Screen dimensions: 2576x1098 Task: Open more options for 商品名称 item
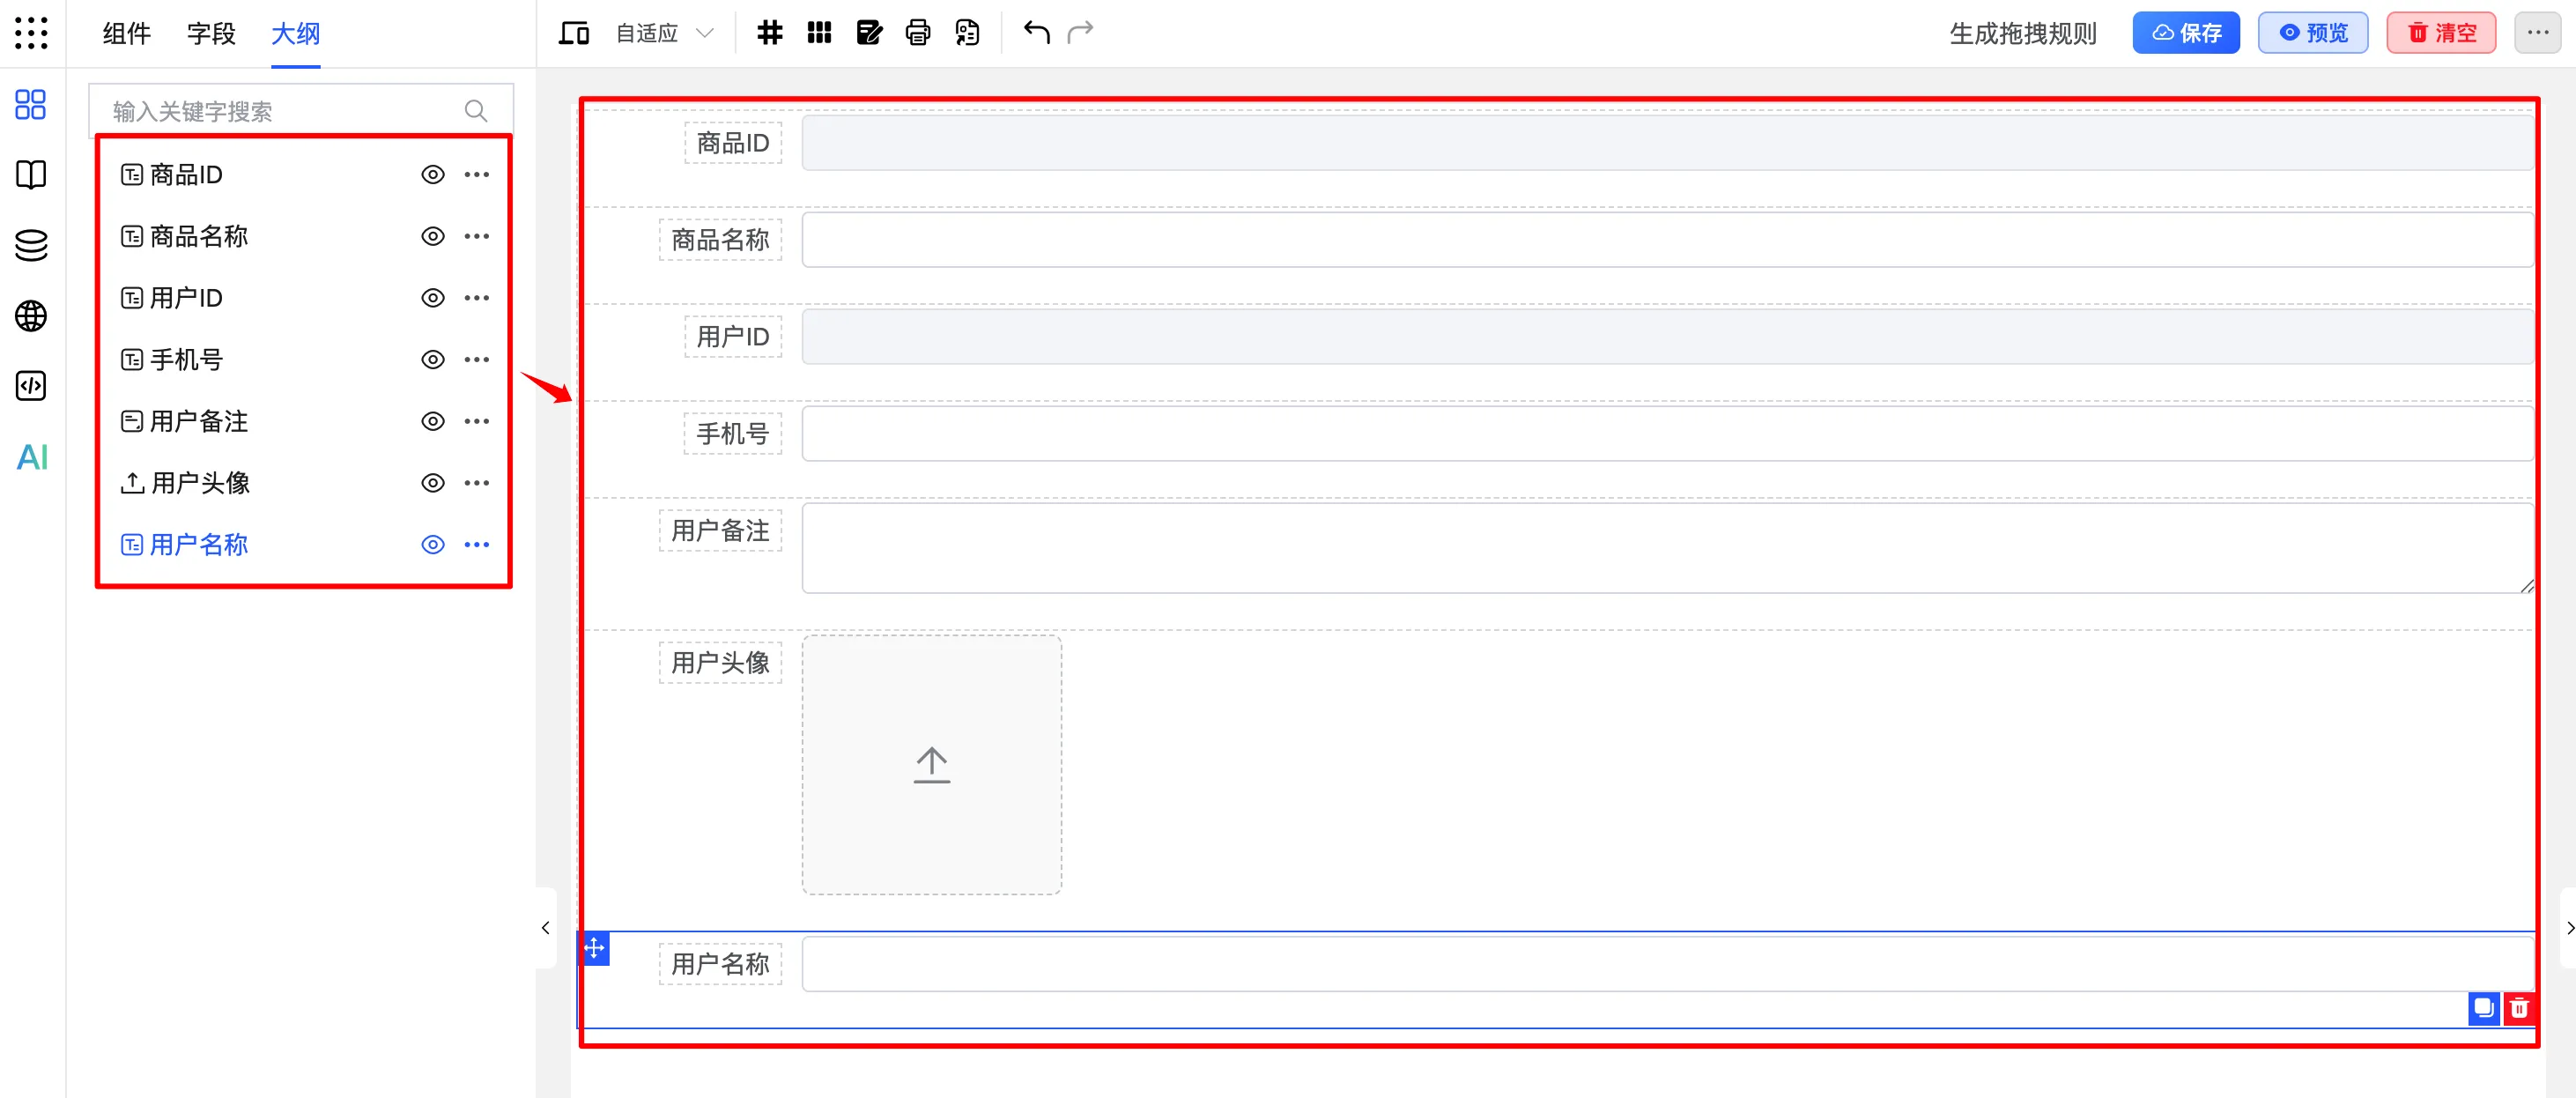(477, 237)
